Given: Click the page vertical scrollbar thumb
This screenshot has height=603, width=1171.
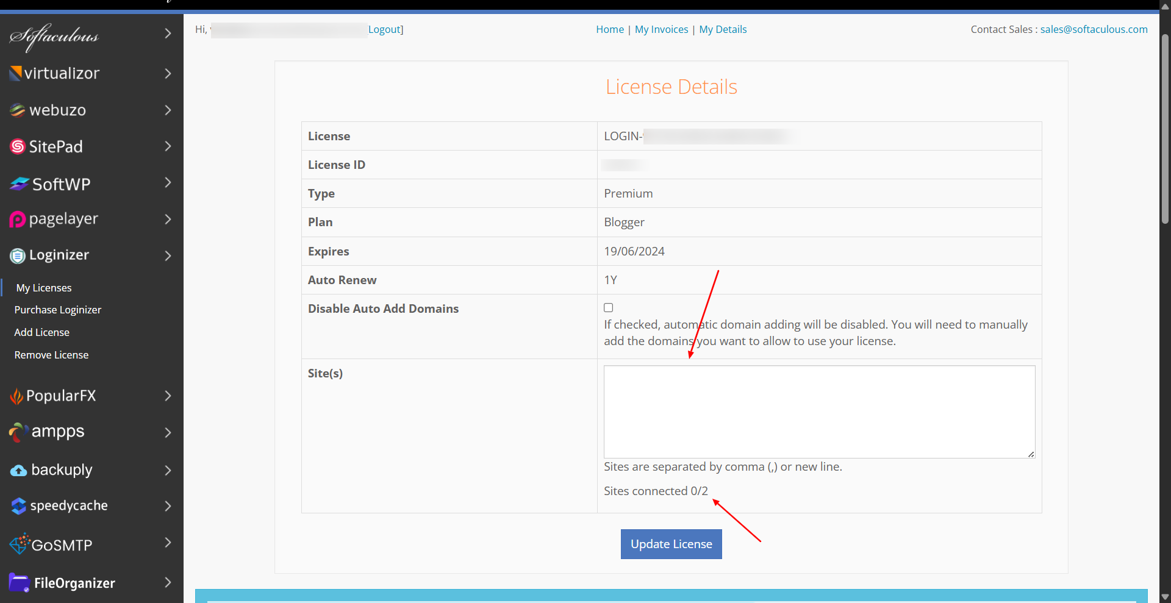Looking at the screenshot, I should tap(1165, 129).
